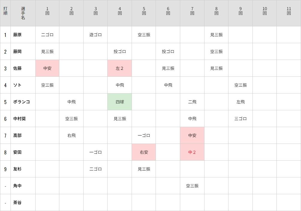Click ソト's 9th inning 空三振

[x=240, y=85]
